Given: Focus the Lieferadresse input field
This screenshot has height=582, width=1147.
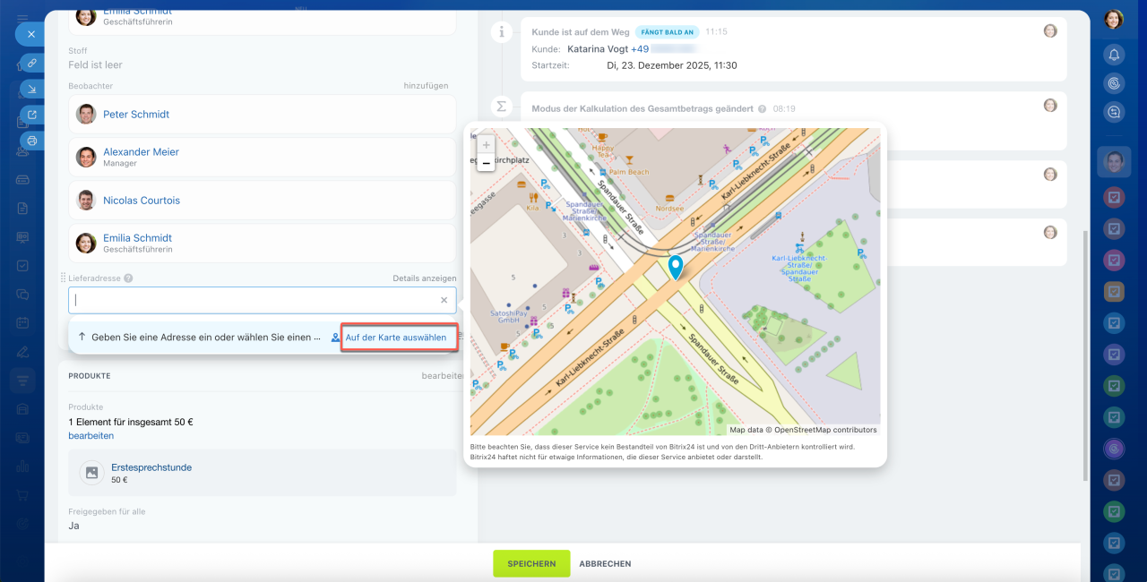Looking at the screenshot, I should tap(251, 301).
